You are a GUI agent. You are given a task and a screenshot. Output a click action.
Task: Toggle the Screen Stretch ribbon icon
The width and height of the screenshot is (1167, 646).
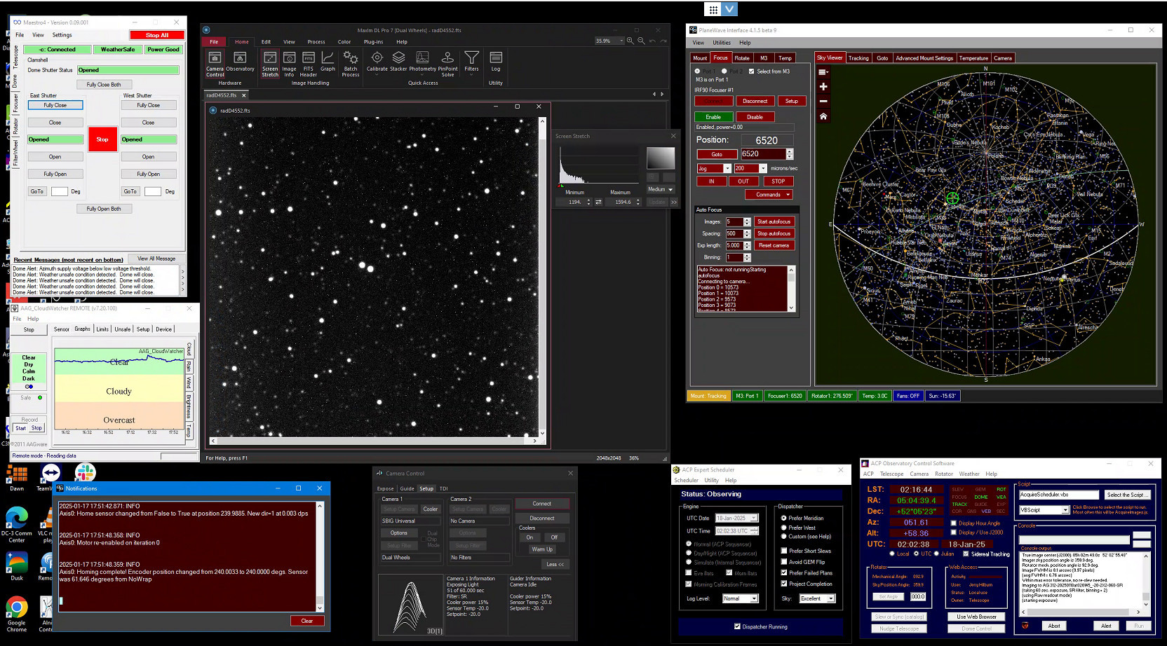270,63
